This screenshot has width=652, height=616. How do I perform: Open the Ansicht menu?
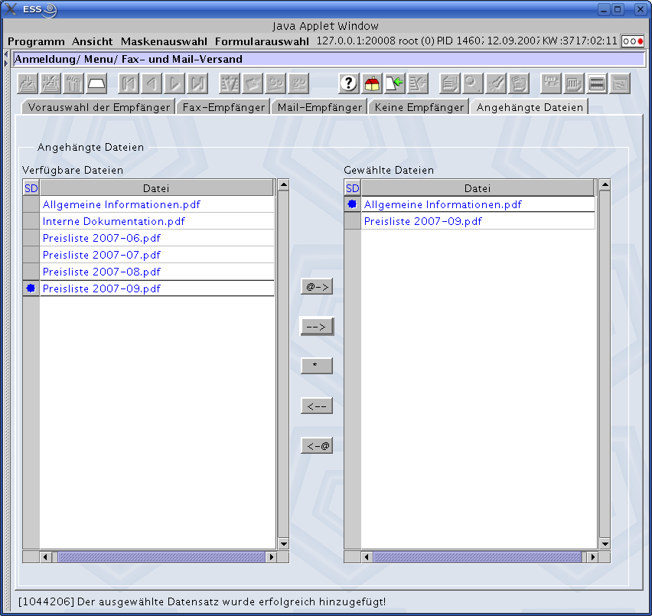pos(93,41)
